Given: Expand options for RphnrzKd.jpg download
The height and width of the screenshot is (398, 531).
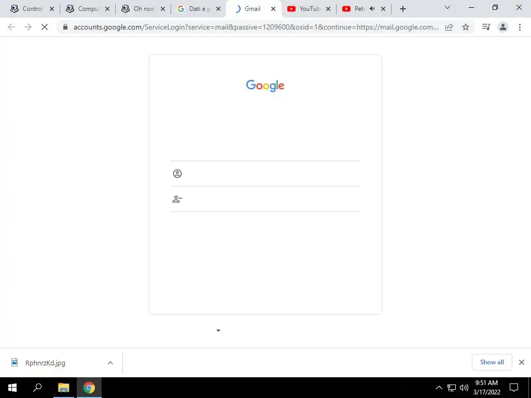Looking at the screenshot, I should 110,363.
